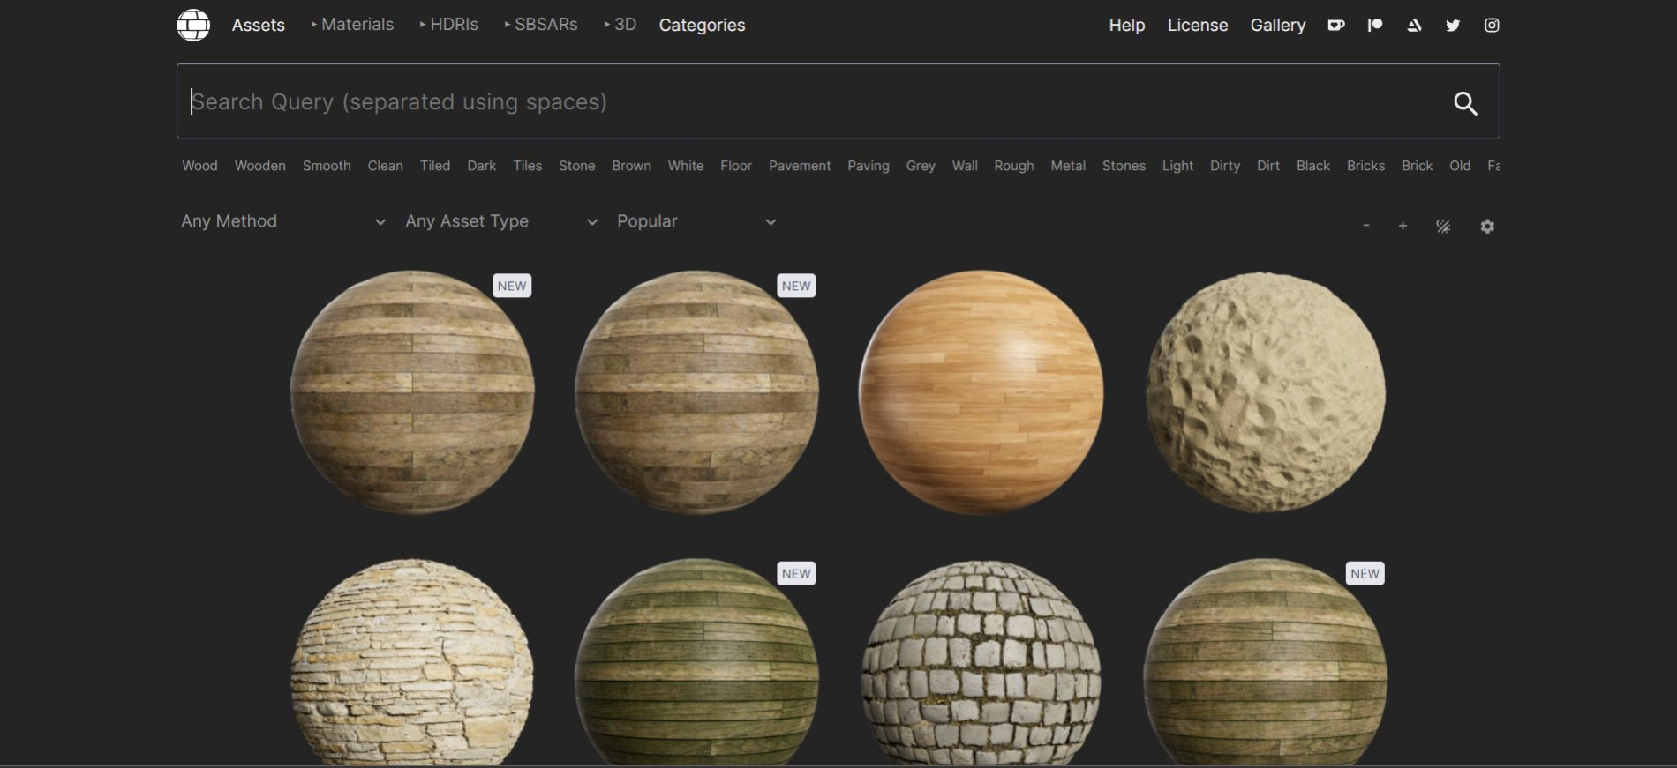Click the ambientCG globe logo
The image size is (1677, 768).
click(193, 25)
